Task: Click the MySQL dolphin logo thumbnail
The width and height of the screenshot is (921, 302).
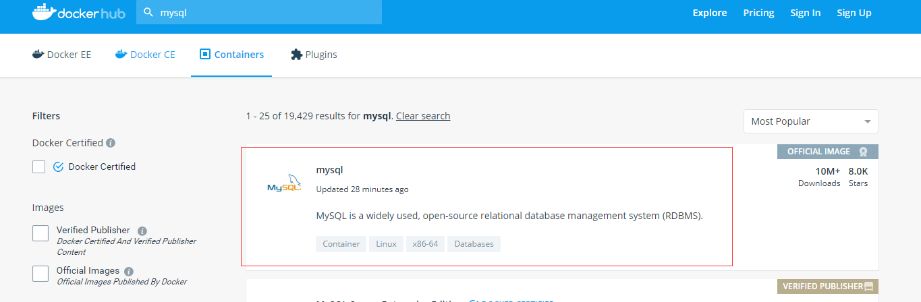Action: tap(284, 184)
